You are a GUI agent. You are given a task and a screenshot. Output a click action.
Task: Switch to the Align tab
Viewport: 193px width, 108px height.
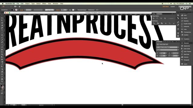(154, 14)
